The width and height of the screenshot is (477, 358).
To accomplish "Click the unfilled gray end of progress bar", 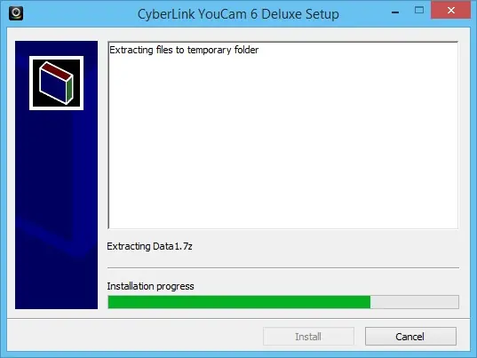I will (x=414, y=302).
